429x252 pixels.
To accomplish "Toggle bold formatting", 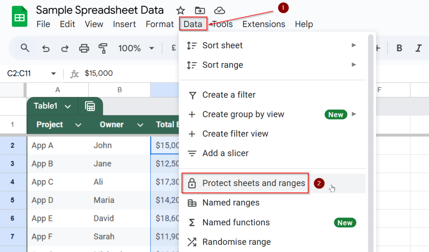I will tap(399, 48).
